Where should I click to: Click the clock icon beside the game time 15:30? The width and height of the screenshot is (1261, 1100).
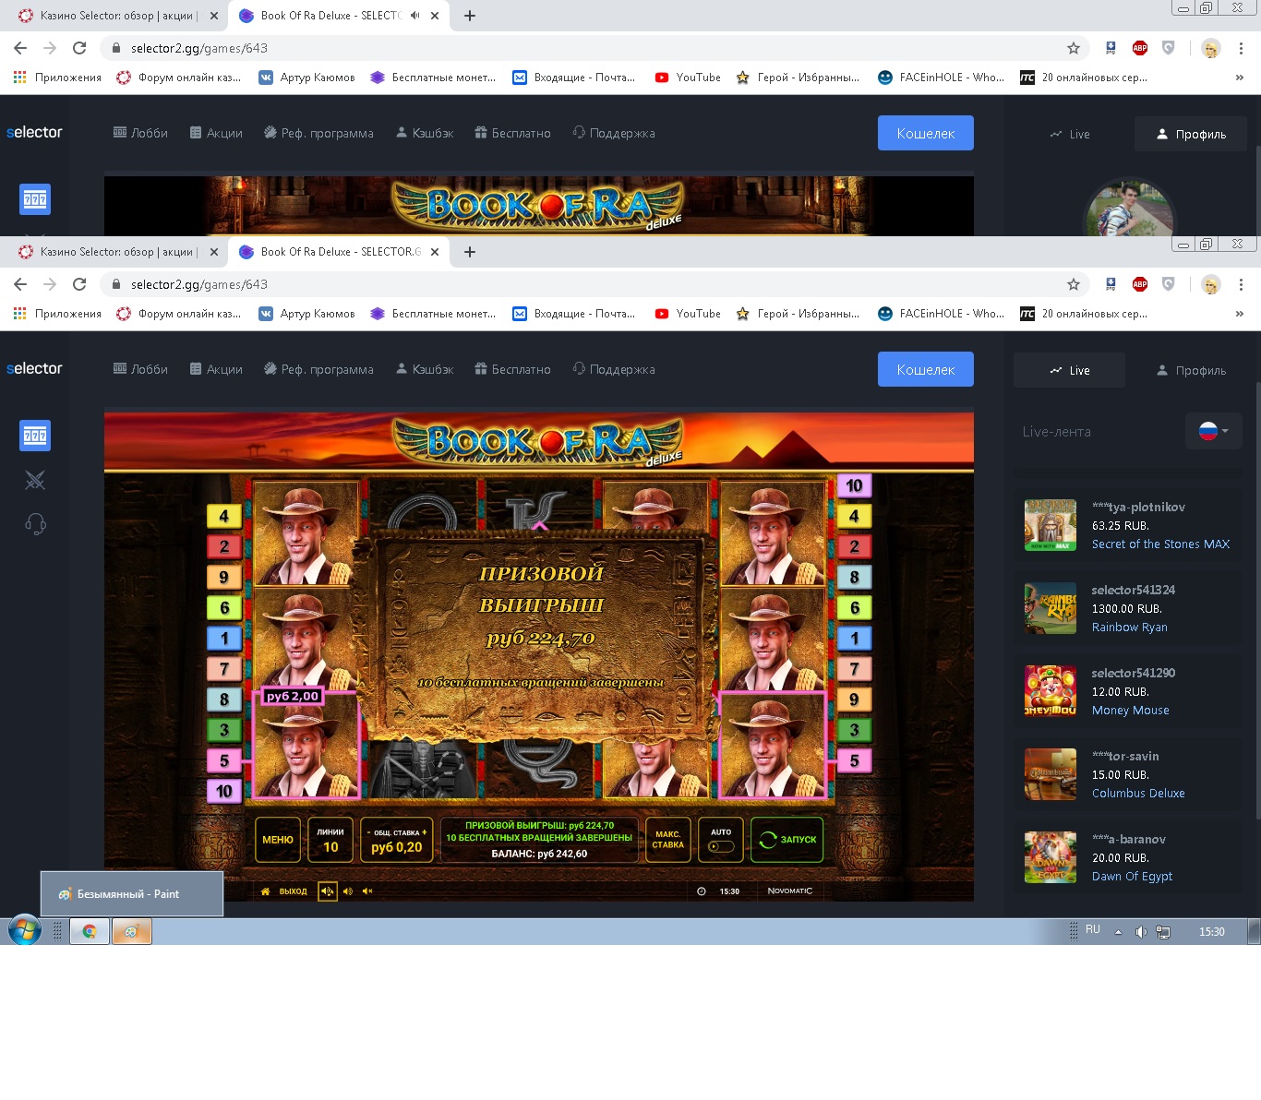(702, 891)
